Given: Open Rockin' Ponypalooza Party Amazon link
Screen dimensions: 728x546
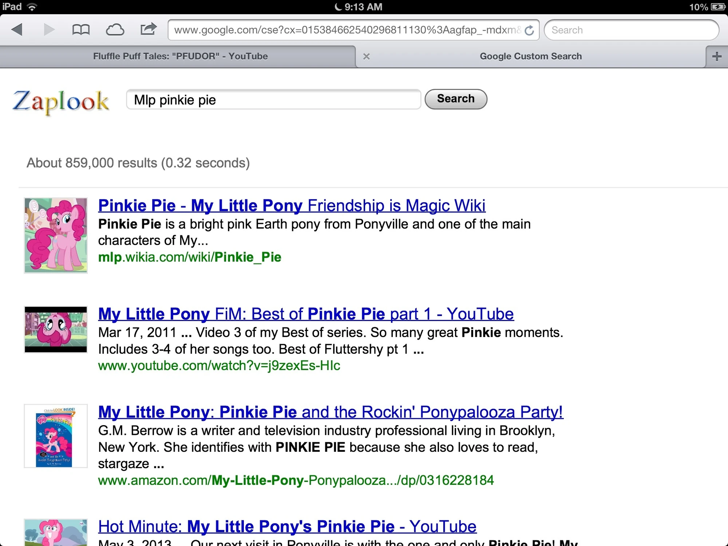Looking at the screenshot, I should [x=331, y=412].
